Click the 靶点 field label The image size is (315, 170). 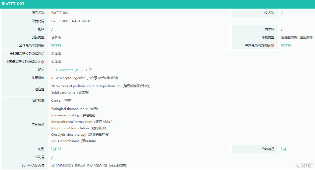[x=41, y=70]
